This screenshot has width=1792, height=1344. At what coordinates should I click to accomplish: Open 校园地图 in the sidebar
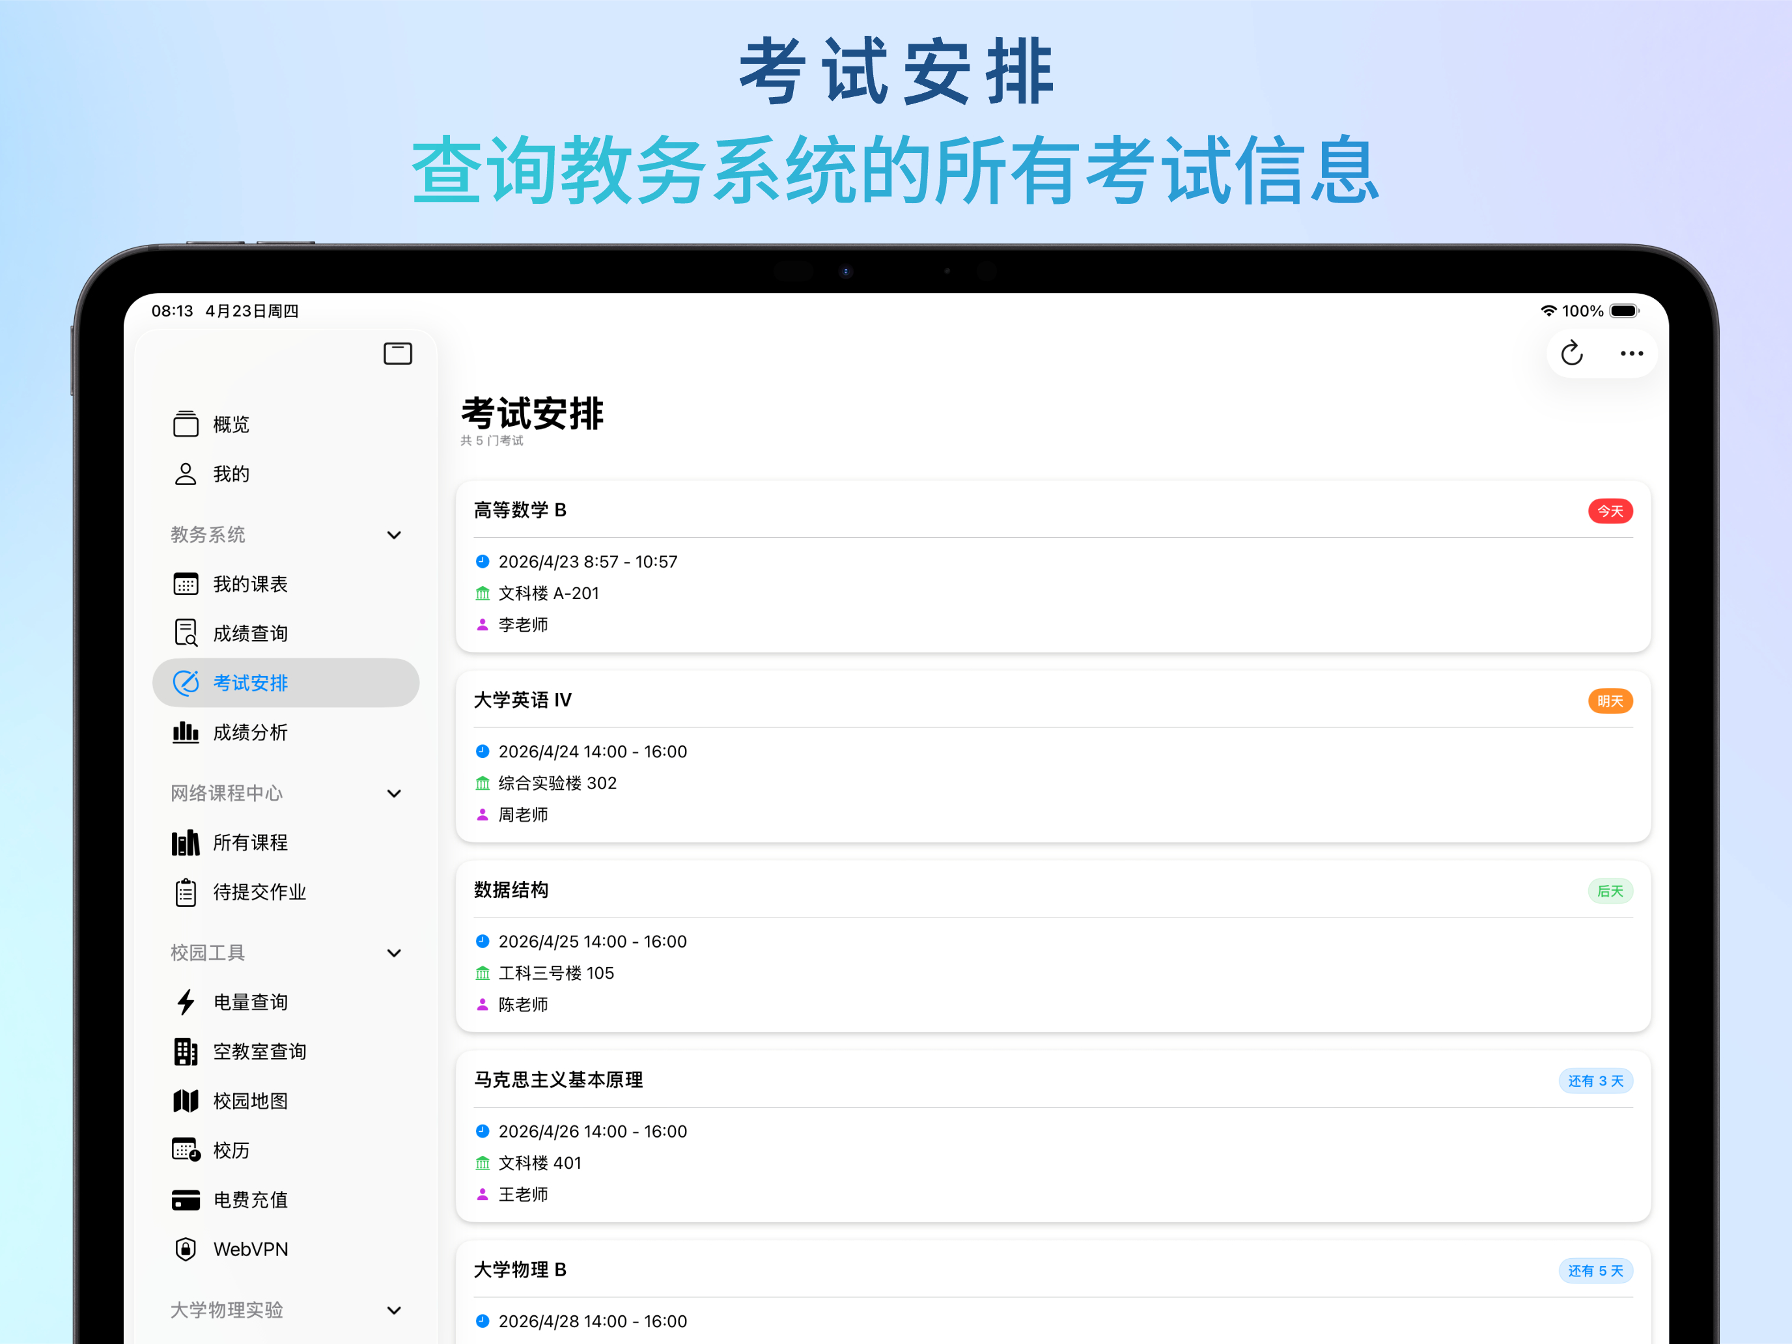click(285, 1101)
